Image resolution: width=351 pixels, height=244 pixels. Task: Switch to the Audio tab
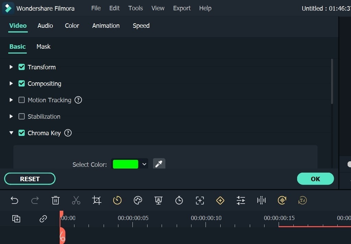[45, 26]
